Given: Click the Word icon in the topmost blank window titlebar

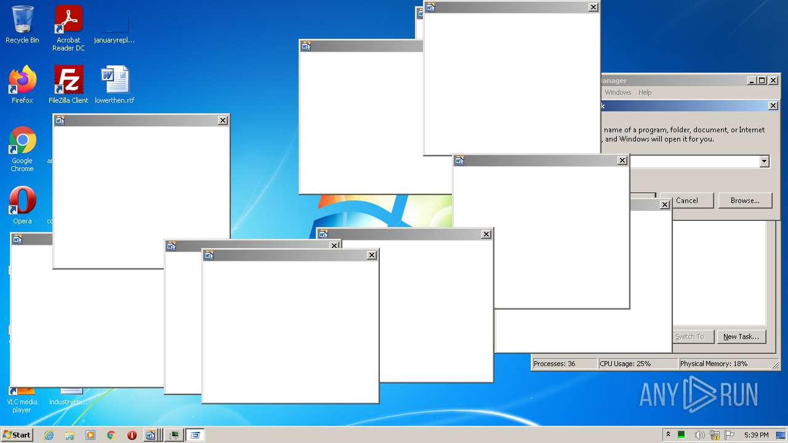Looking at the screenshot, I should click(x=430, y=7).
